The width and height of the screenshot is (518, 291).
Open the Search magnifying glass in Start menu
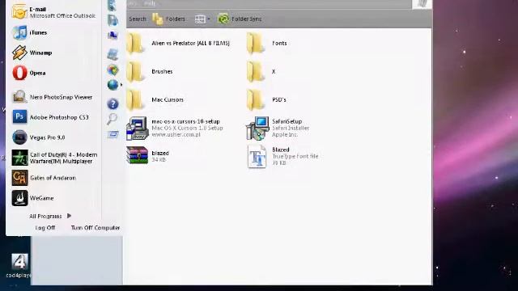click(x=112, y=119)
